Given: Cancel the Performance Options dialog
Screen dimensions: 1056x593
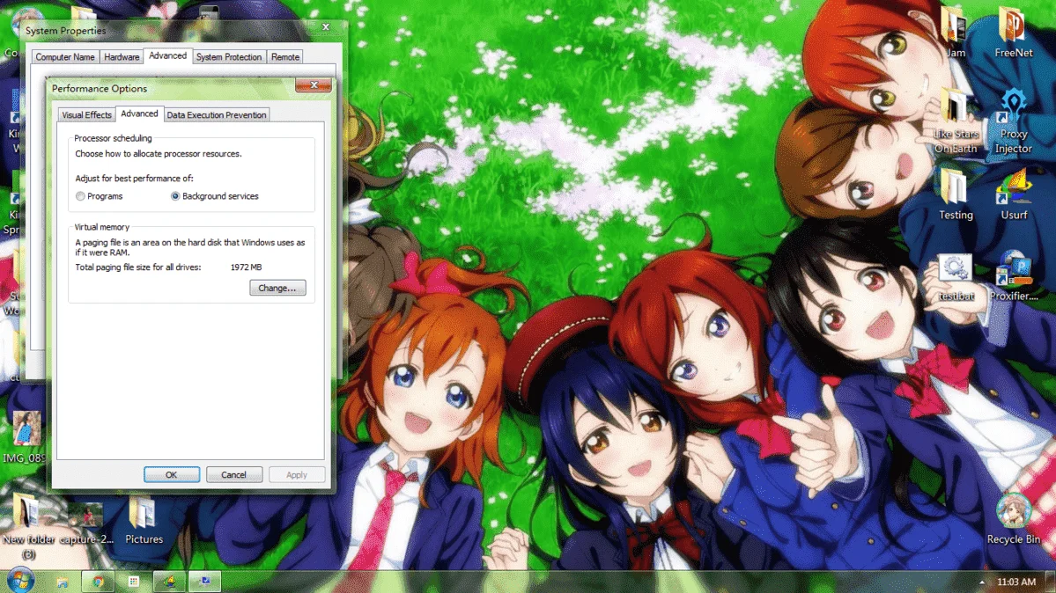Looking at the screenshot, I should pos(233,475).
